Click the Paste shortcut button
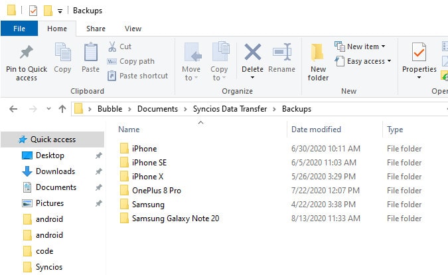Viewport: 448px width, 275px height. pyautogui.click(x=137, y=76)
